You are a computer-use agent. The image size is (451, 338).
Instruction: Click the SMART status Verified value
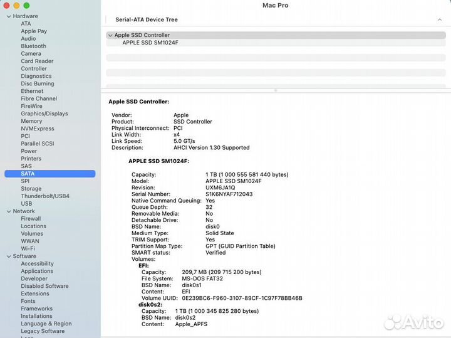click(x=215, y=253)
